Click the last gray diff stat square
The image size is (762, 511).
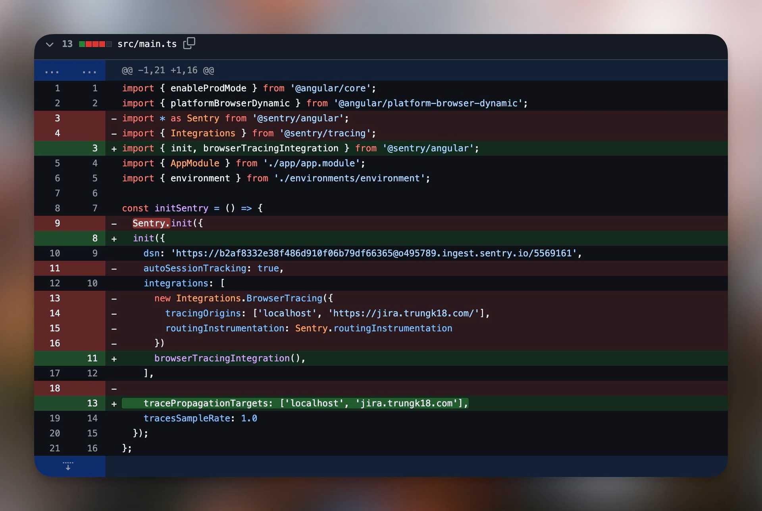pyautogui.click(x=108, y=44)
